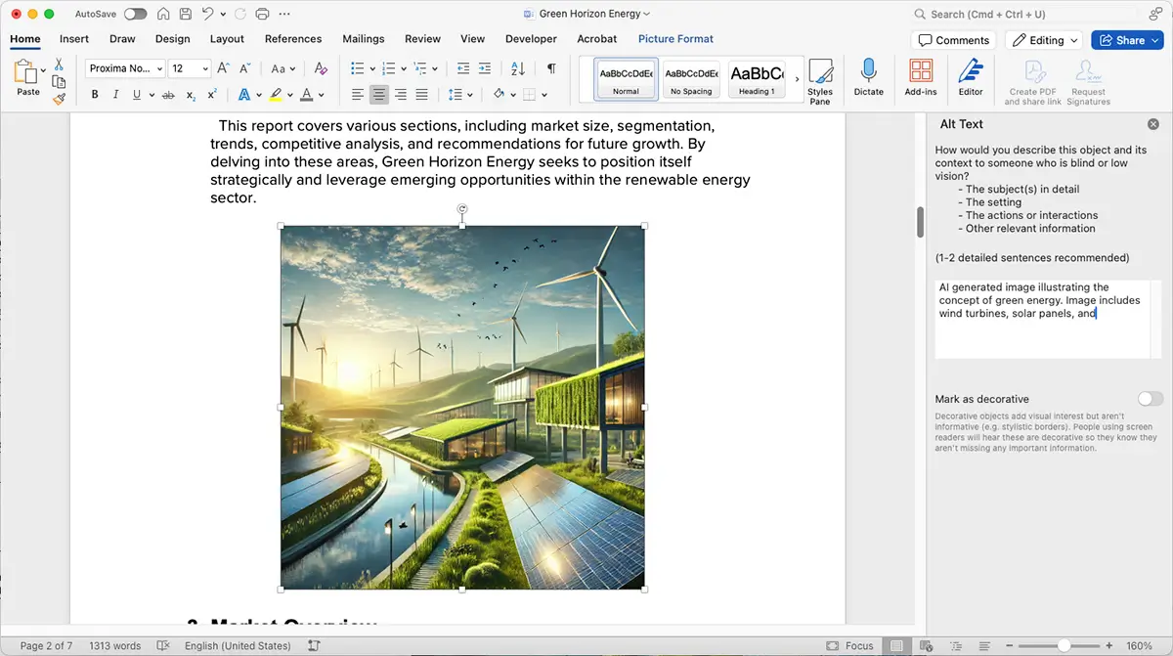Click the Share button

click(x=1127, y=40)
